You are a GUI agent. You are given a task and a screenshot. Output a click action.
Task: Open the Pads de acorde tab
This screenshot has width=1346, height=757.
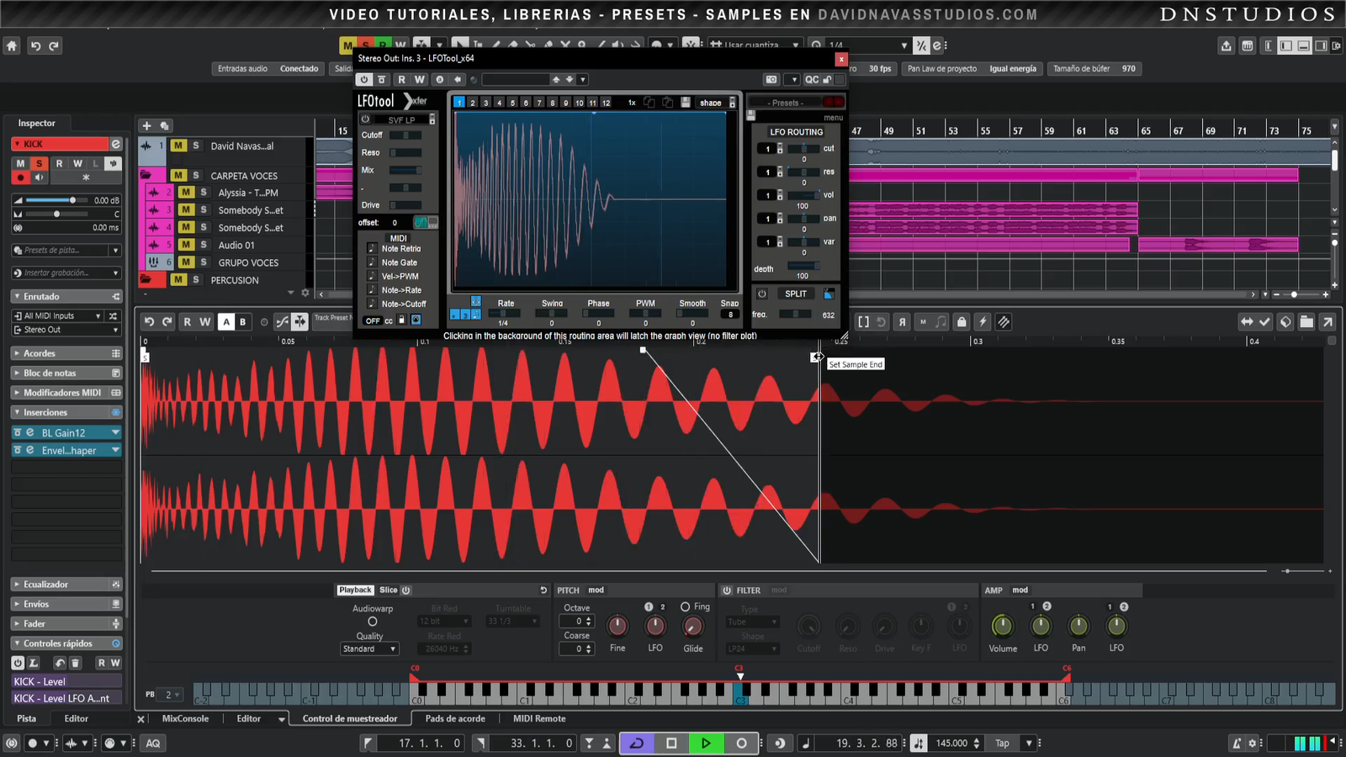(x=455, y=718)
